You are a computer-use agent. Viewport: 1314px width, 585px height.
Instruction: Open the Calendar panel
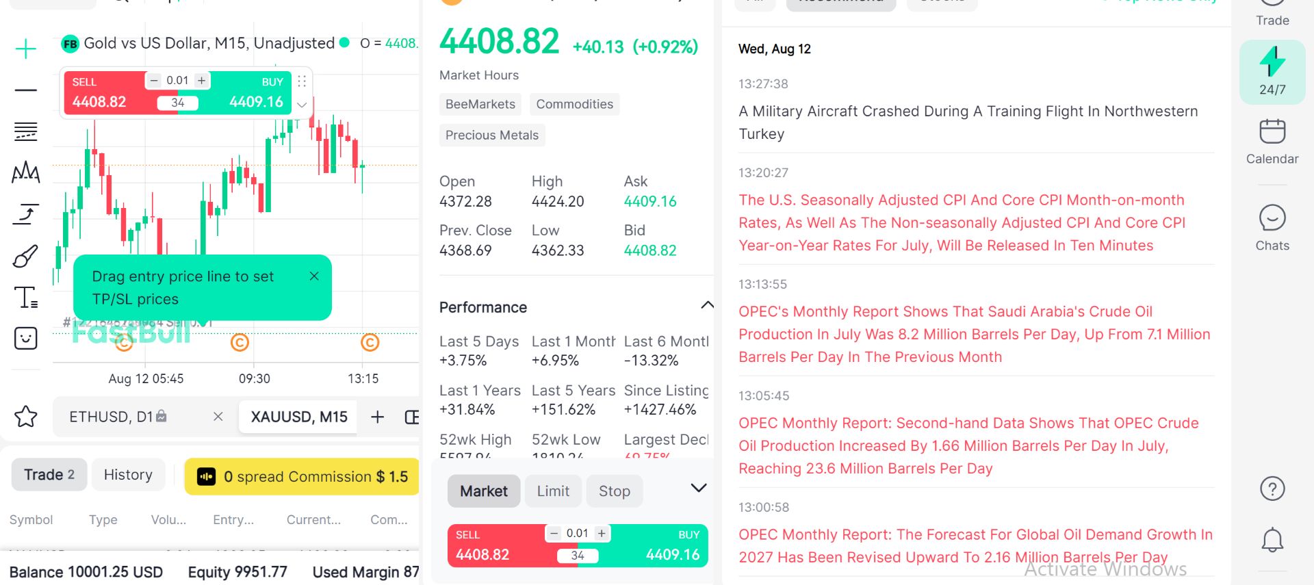point(1272,142)
